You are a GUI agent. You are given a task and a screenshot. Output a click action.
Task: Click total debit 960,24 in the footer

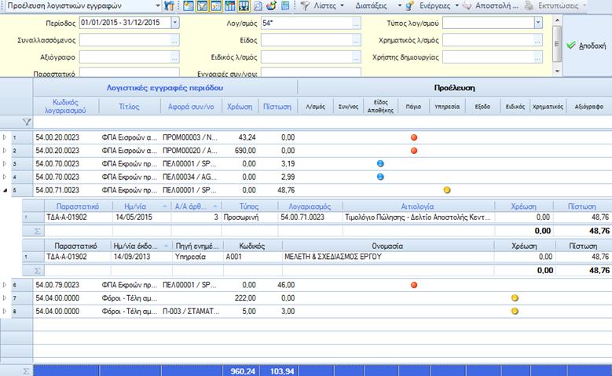(x=240, y=371)
